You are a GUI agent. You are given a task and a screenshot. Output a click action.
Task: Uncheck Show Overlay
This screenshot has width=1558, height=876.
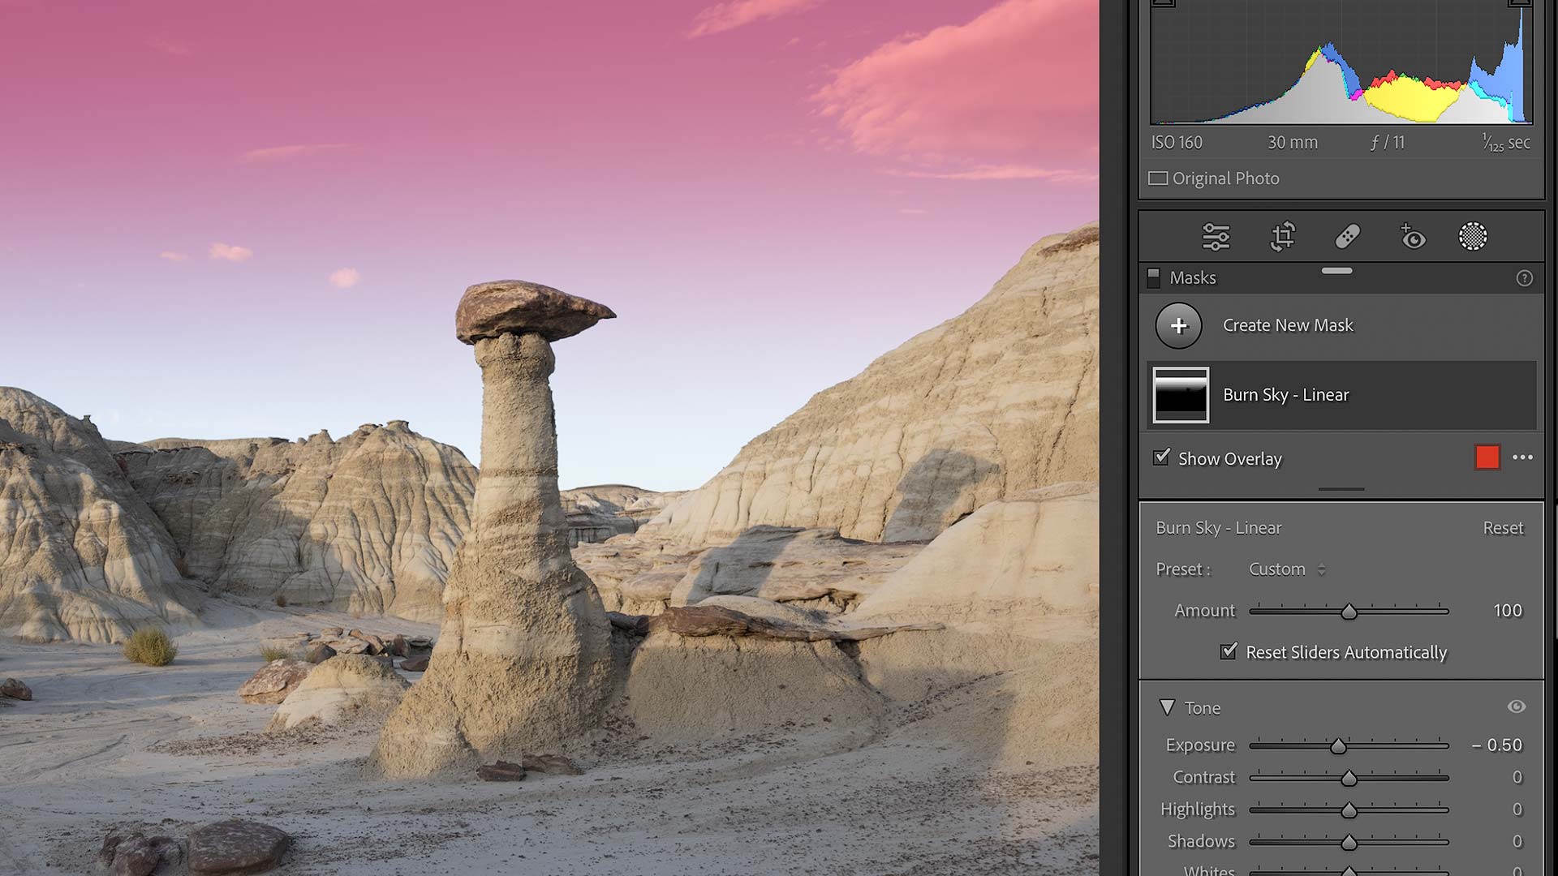1160,458
